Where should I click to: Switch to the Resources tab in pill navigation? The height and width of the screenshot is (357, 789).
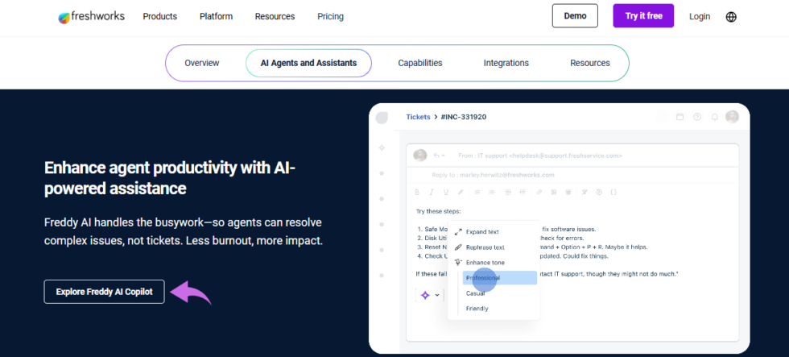click(589, 63)
